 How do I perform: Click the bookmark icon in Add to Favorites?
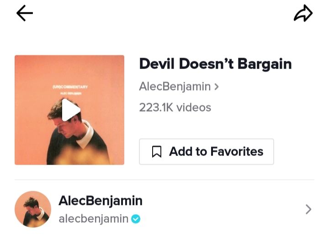[157, 151]
